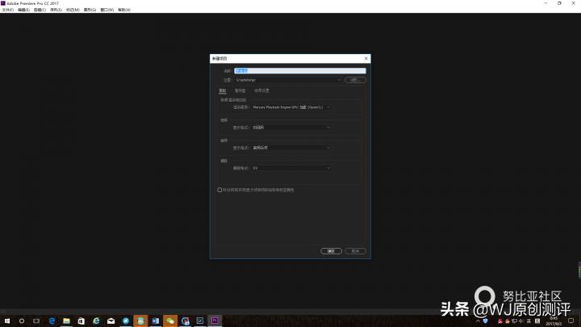The image size is (581, 327).
Task: Open the Cortana search circle icon
Action: tap(22, 321)
